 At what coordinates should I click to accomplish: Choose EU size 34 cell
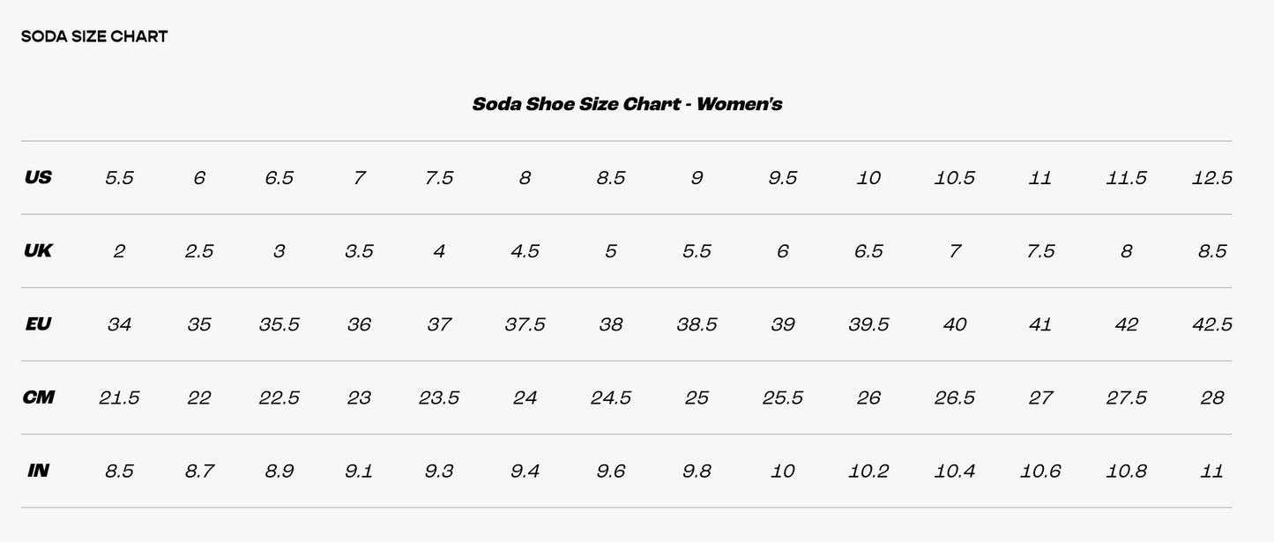119,324
